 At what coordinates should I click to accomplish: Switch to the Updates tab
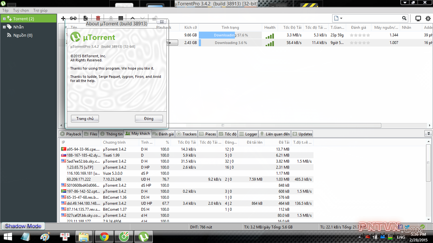tap(302, 134)
